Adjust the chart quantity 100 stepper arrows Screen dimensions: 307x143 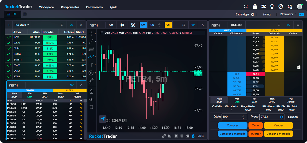click(159, 25)
